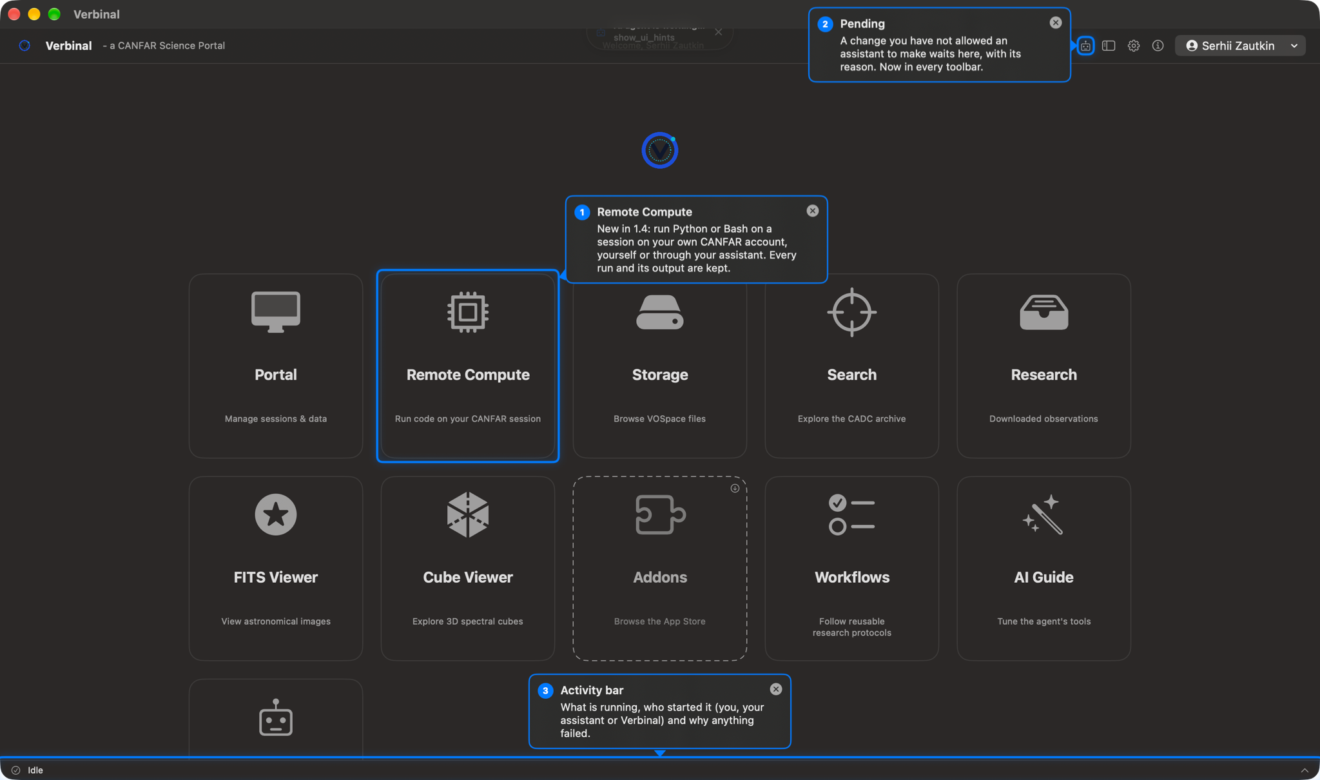Toggle the sidebar panel toolbar icon
The width and height of the screenshot is (1320, 780).
pos(1109,46)
